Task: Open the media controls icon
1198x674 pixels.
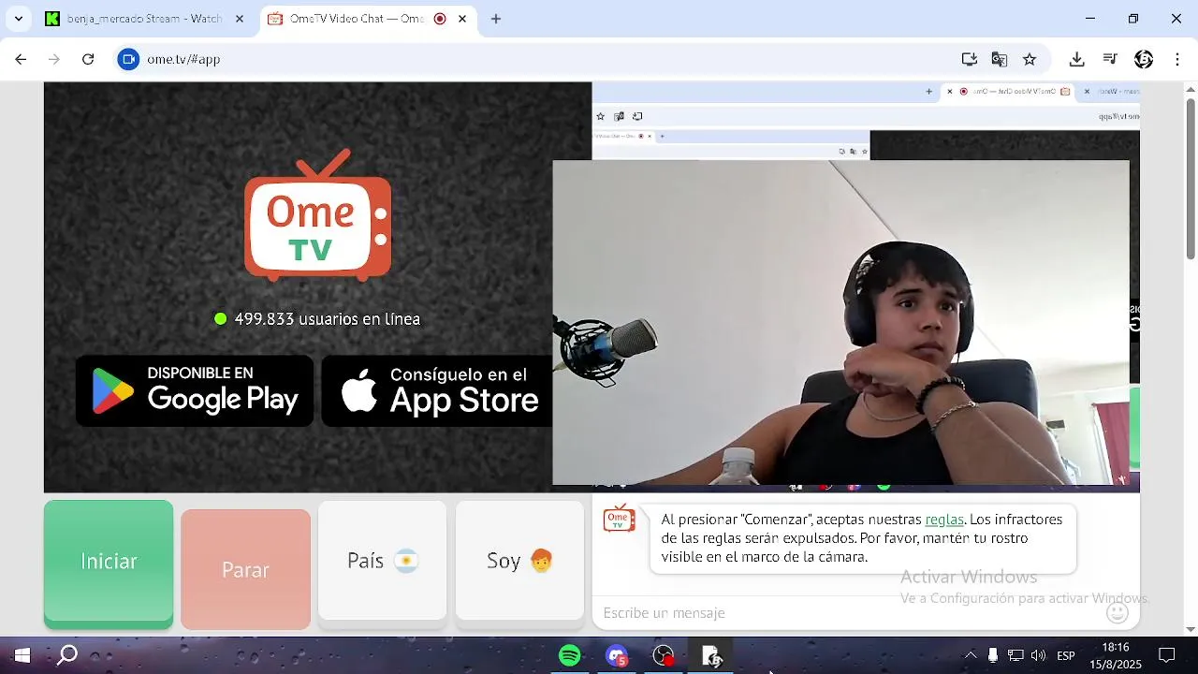Action: [1110, 59]
